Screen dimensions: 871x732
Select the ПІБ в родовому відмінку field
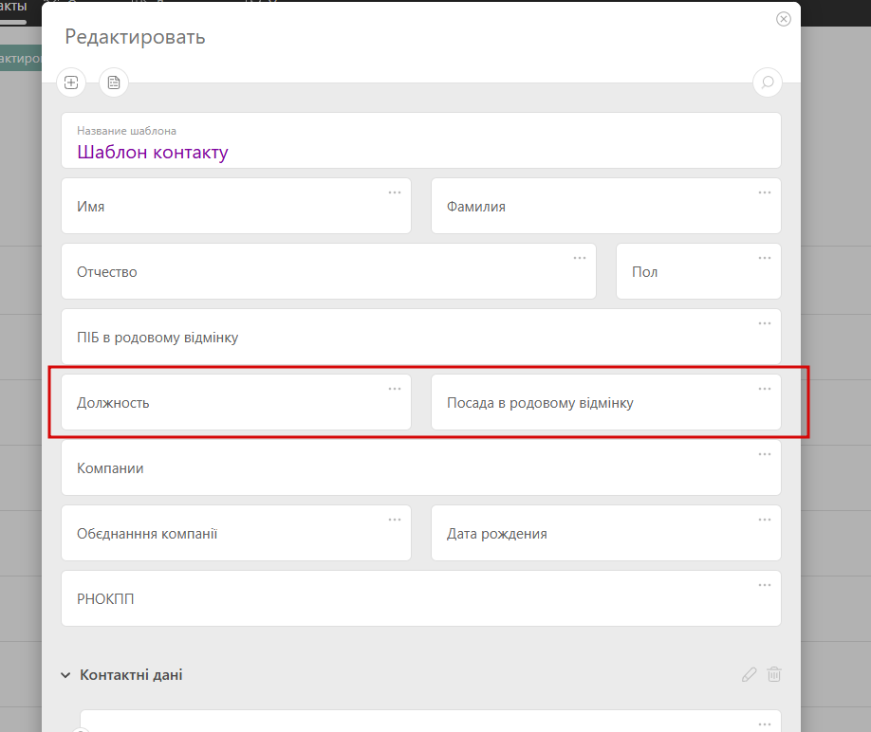coord(420,338)
